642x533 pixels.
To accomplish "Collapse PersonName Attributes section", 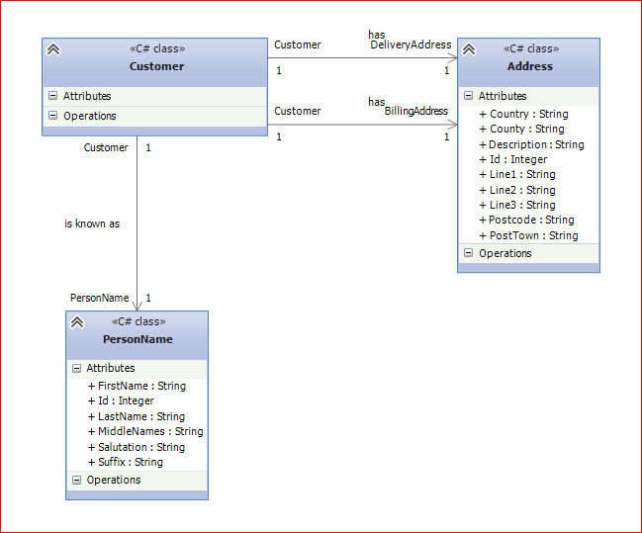I will click(76, 368).
